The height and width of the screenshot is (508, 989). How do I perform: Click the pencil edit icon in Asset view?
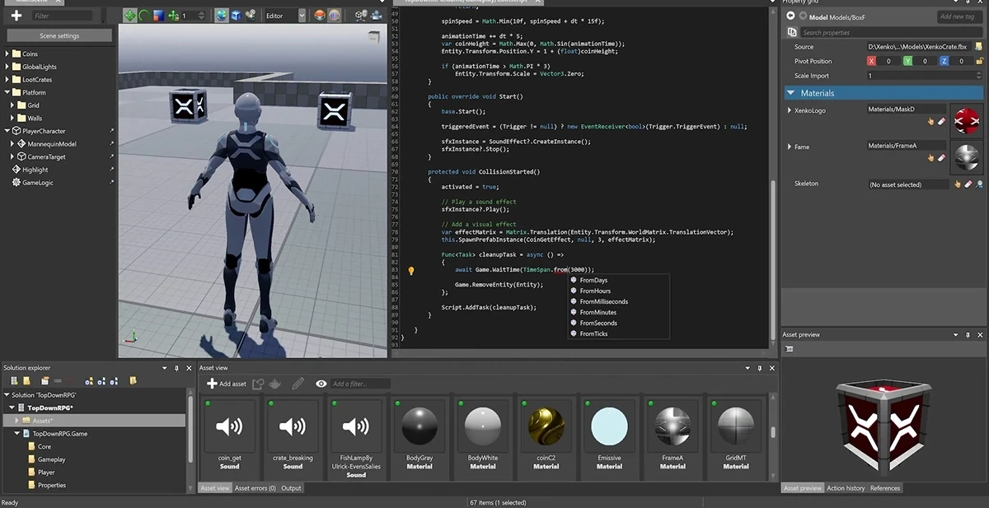click(x=298, y=384)
